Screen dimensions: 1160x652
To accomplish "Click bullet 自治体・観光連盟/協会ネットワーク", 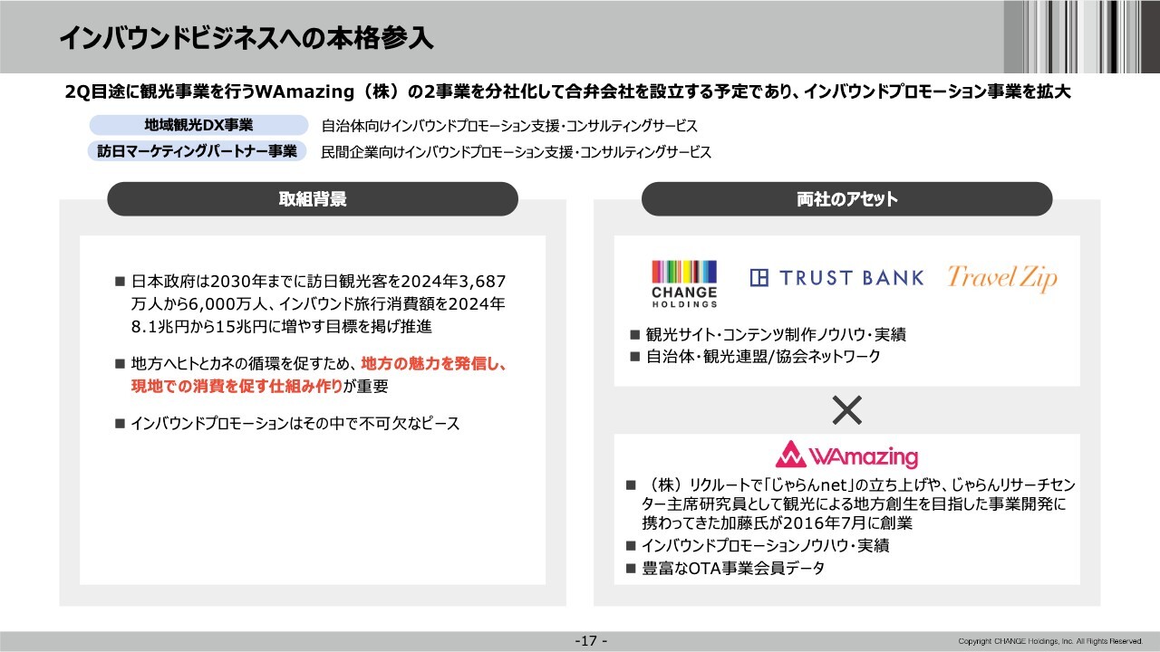I will point(755,357).
